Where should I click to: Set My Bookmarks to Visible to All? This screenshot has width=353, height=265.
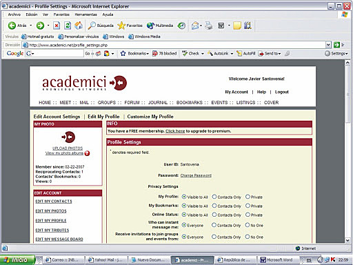[184, 206]
